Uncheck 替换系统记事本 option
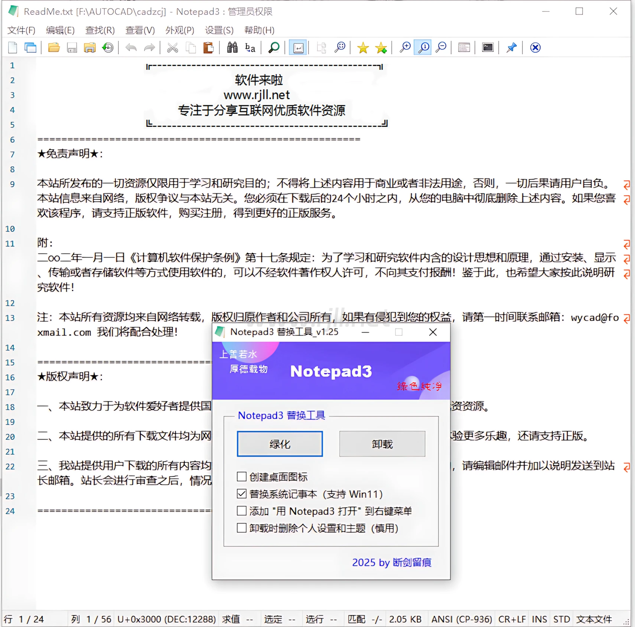The image size is (635, 627). [242, 494]
